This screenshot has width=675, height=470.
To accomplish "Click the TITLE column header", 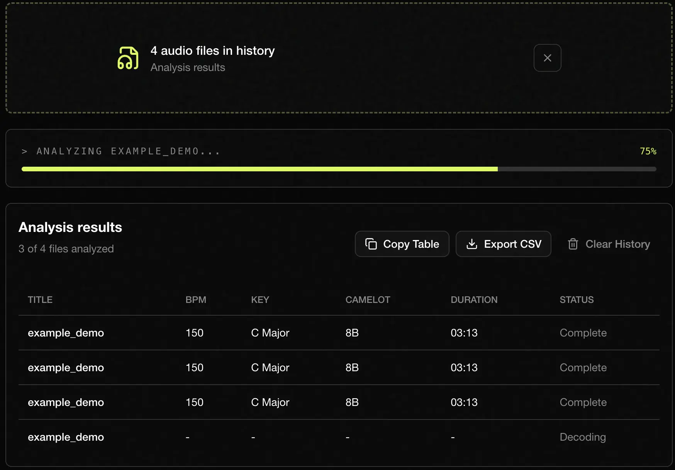I will [x=40, y=300].
